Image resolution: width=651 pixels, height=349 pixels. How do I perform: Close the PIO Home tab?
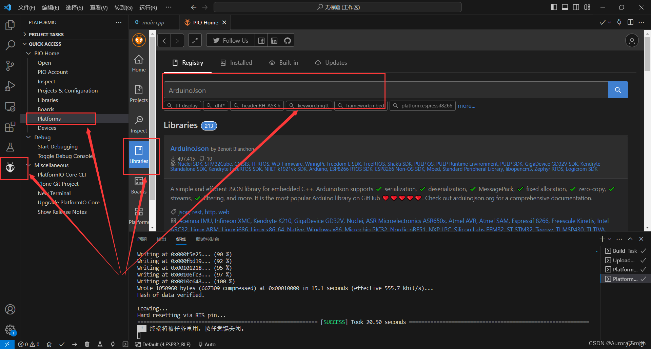pyautogui.click(x=224, y=22)
